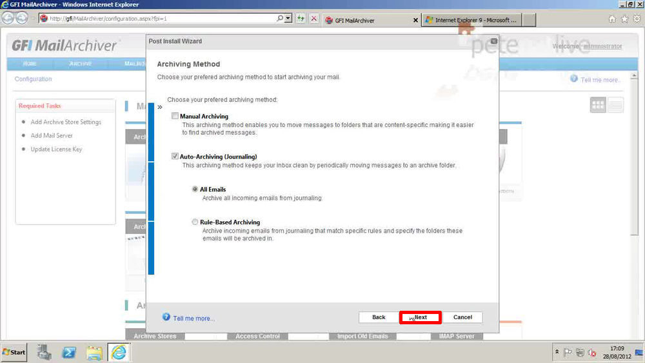The image size is (645, 363).
Task: Click the IMAP Server label
Action: point(457,337)
